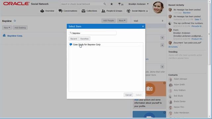Click the search icon inside the dialog field
Image resolution: width=212 pixels, height=119 pixels.
click(x=71, y=33)
